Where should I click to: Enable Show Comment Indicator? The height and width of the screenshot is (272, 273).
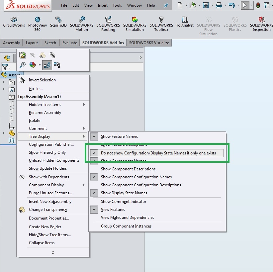(124, 202)
